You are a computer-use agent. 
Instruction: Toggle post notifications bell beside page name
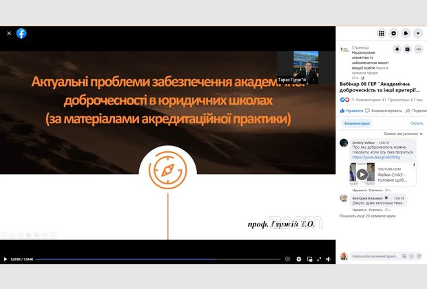point(397,49)
